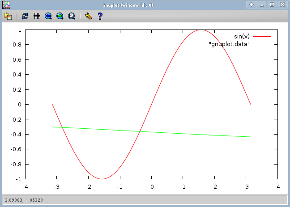Apply the previous zoom settings
Screen dimensions: 290x207
pos(48,16)
